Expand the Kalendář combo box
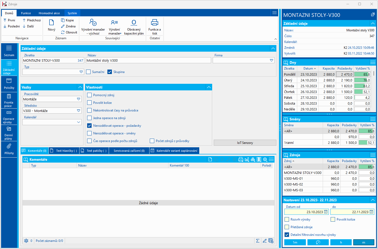Screen dimensions: 378x249 coord(78,122)
